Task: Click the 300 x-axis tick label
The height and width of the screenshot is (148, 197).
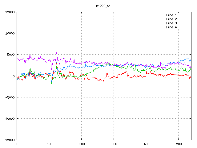Action: point(114,144)
